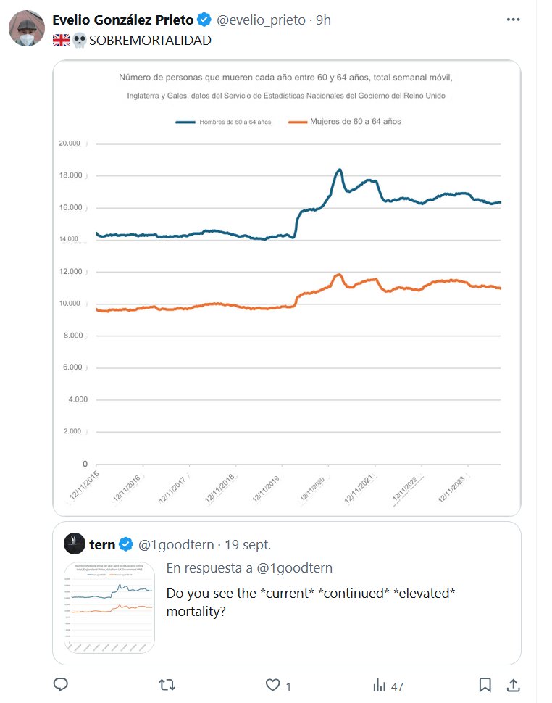
Task: Open quoted tweet's small chart thumbnail
Action: (x=109, y=607)
